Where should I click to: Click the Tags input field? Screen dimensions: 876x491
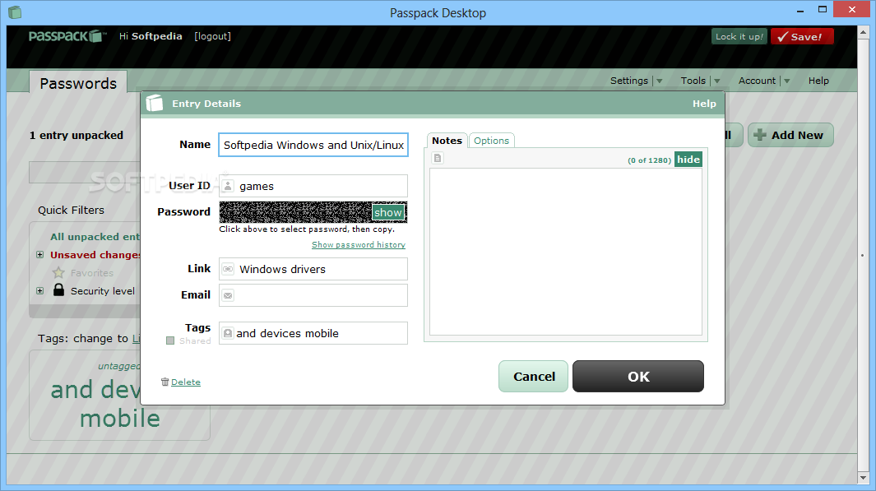(x=313, y=333)
